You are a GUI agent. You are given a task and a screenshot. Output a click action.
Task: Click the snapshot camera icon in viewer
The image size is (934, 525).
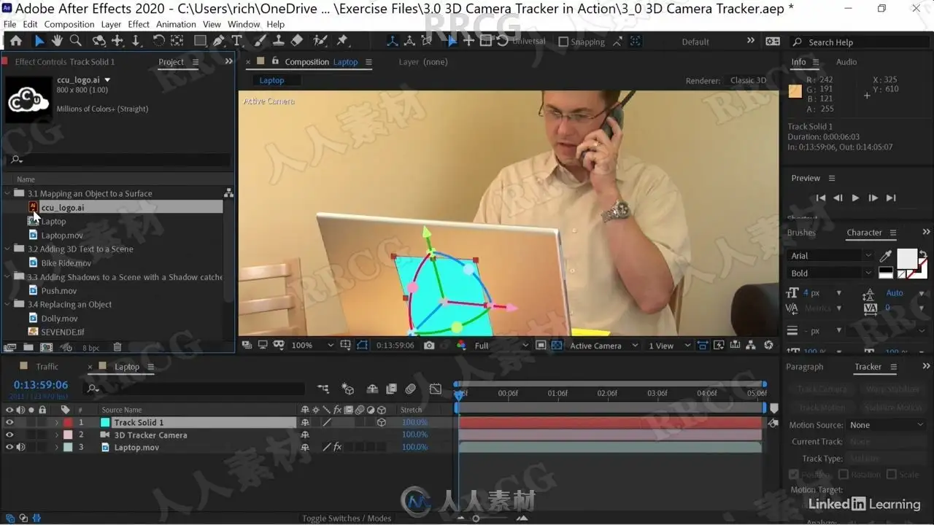tap(429, 346)
